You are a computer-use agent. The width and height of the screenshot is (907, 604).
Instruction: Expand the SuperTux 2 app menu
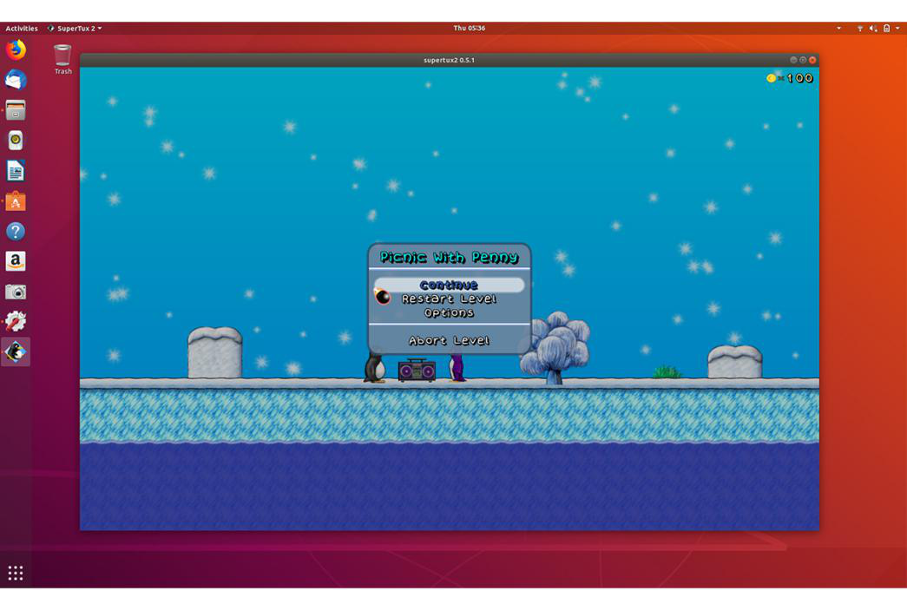point(75,28)
